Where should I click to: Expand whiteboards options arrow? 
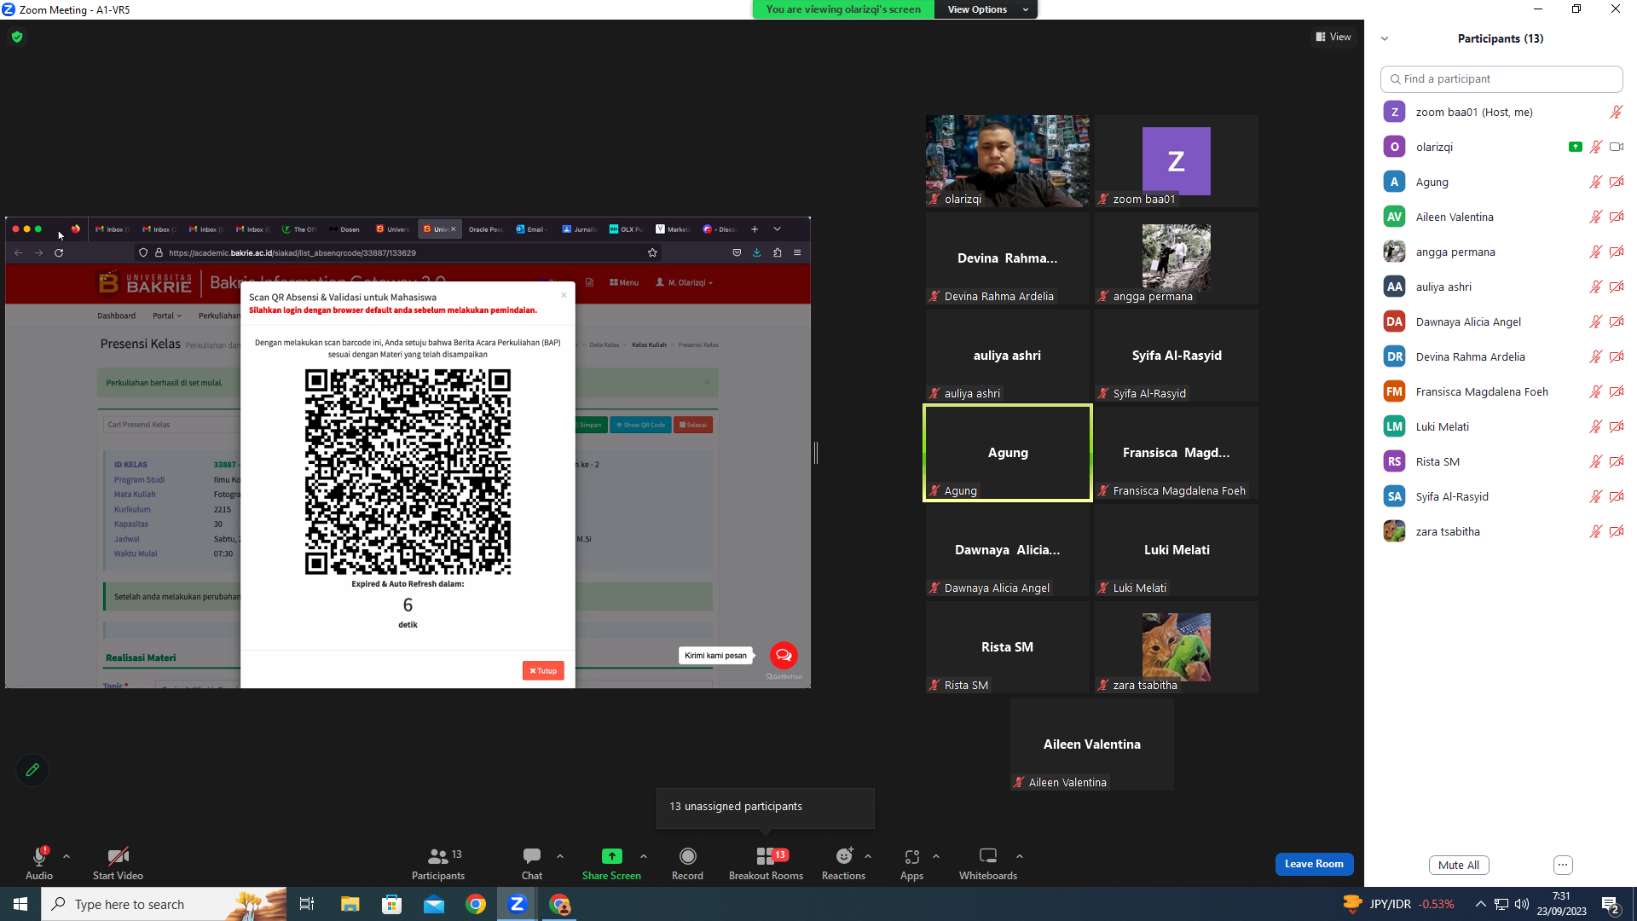pos(1020,856)
